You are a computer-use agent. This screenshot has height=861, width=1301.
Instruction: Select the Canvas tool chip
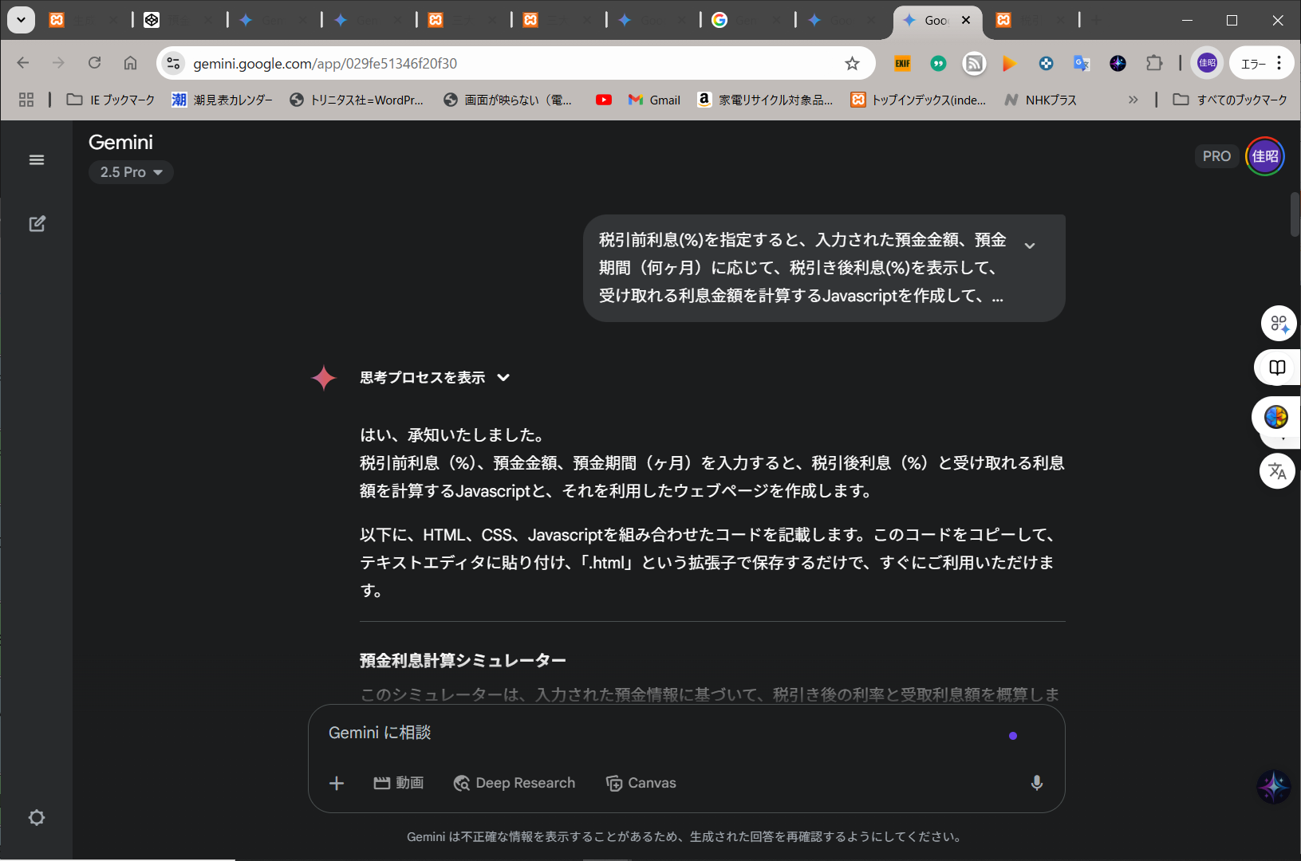tap(641, 784)
